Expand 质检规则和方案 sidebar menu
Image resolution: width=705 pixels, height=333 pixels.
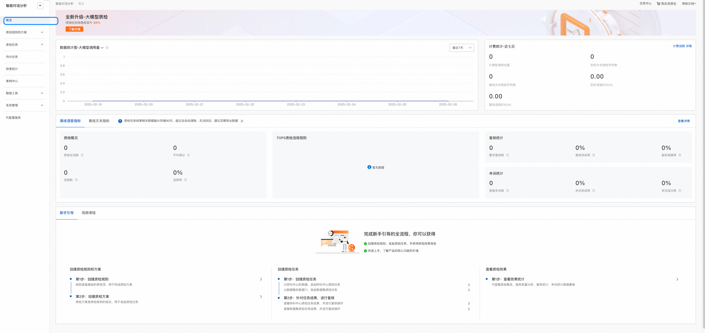click(24, 32)
